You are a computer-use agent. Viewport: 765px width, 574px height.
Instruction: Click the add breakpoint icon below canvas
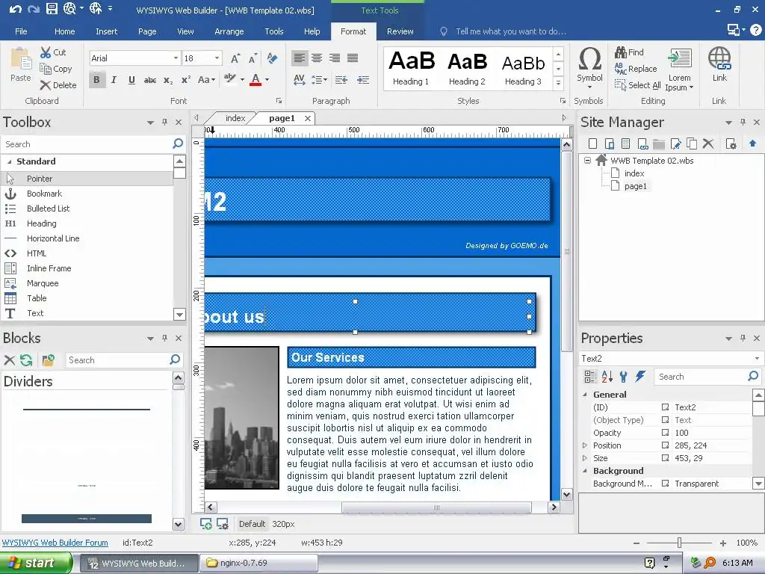point(206,524)
